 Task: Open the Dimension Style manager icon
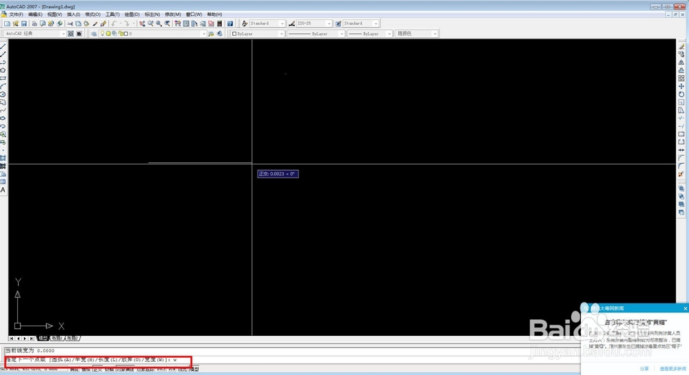(x=291, y=23)
